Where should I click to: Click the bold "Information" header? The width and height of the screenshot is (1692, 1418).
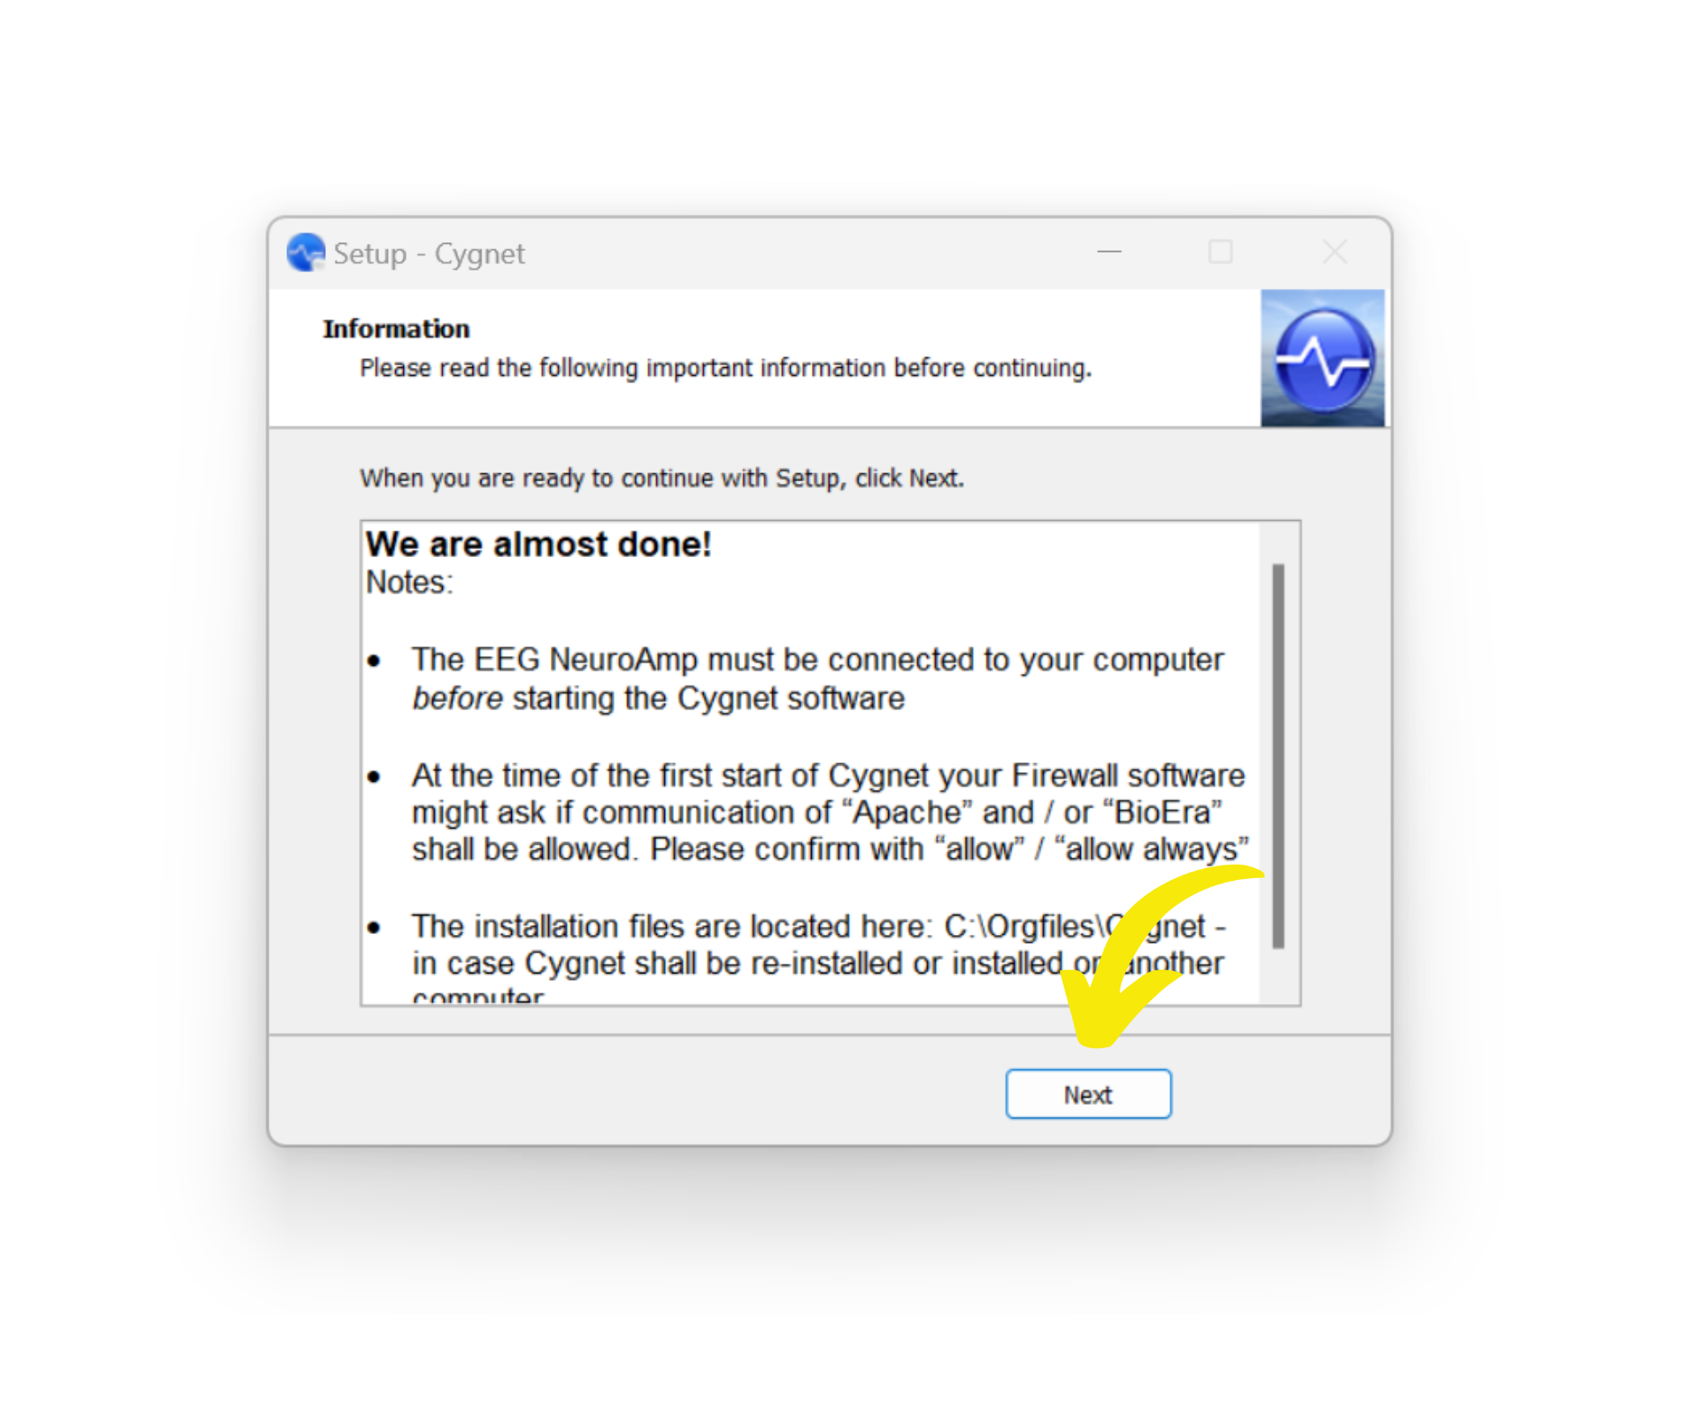pos(396,329)
